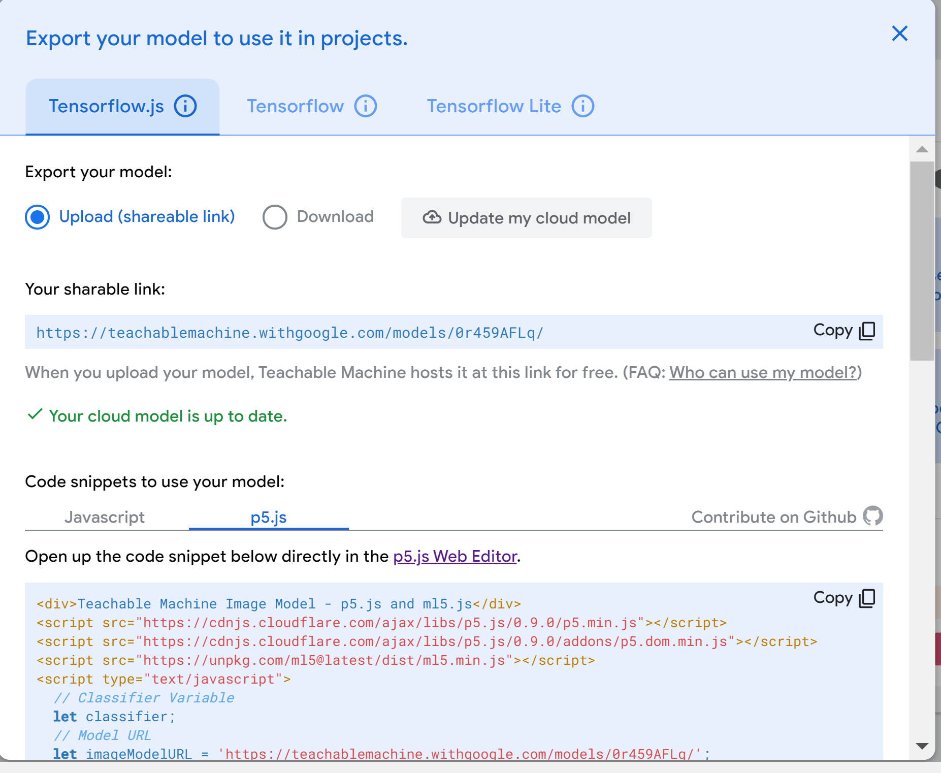Viewport: 941px width, 773px height.
Task: Switch to the Tensorflow tab
Action: (x=295, y=106)
